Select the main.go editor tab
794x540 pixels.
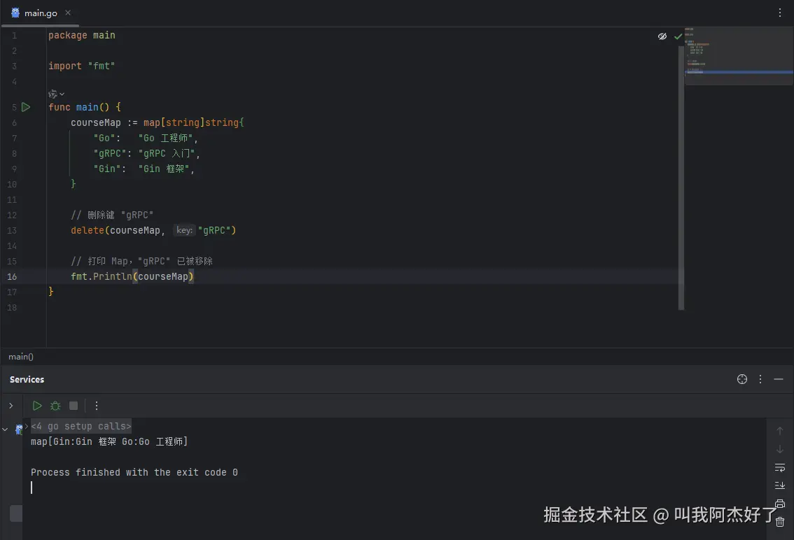click(x=35, y=13)
